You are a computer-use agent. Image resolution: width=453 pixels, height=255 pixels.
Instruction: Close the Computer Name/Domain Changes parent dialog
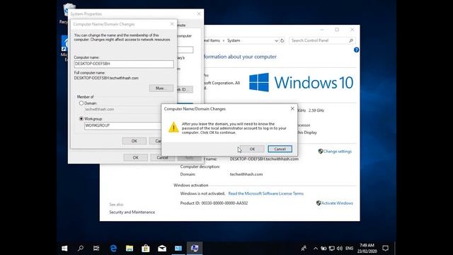[172, 24]
